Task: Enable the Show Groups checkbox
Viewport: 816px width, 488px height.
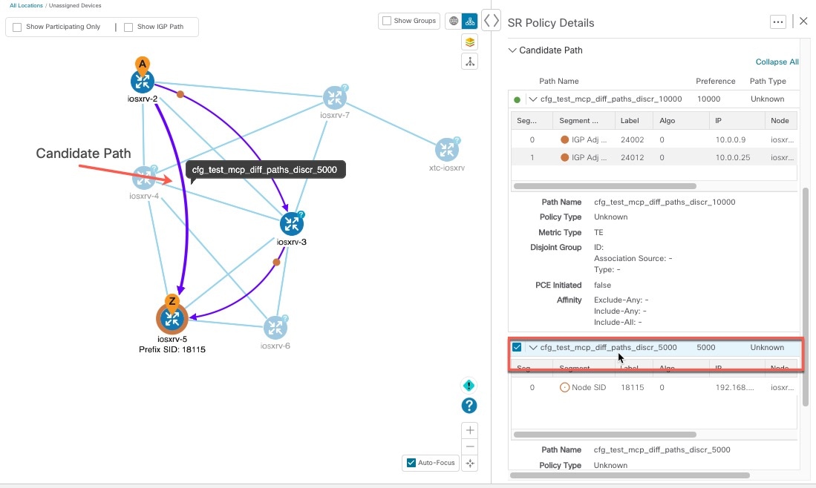Action: pos(386,21)
